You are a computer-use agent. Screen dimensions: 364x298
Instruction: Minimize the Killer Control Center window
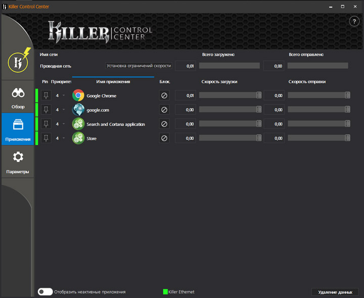point(331,7)
